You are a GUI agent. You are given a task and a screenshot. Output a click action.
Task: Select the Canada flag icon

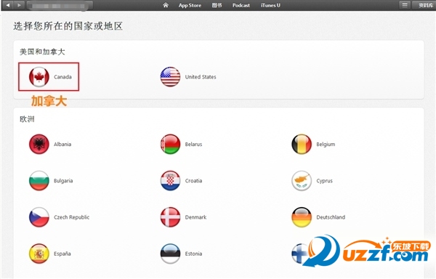39,77
